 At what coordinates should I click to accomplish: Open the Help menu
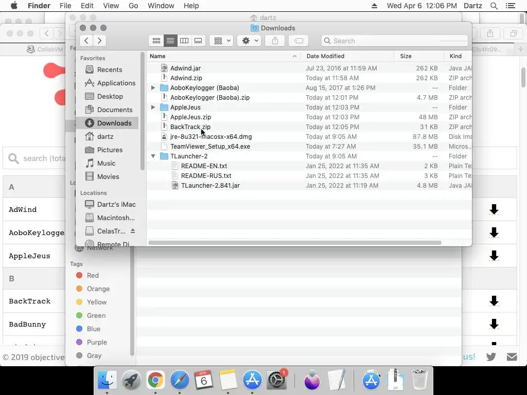click(191, 6)
